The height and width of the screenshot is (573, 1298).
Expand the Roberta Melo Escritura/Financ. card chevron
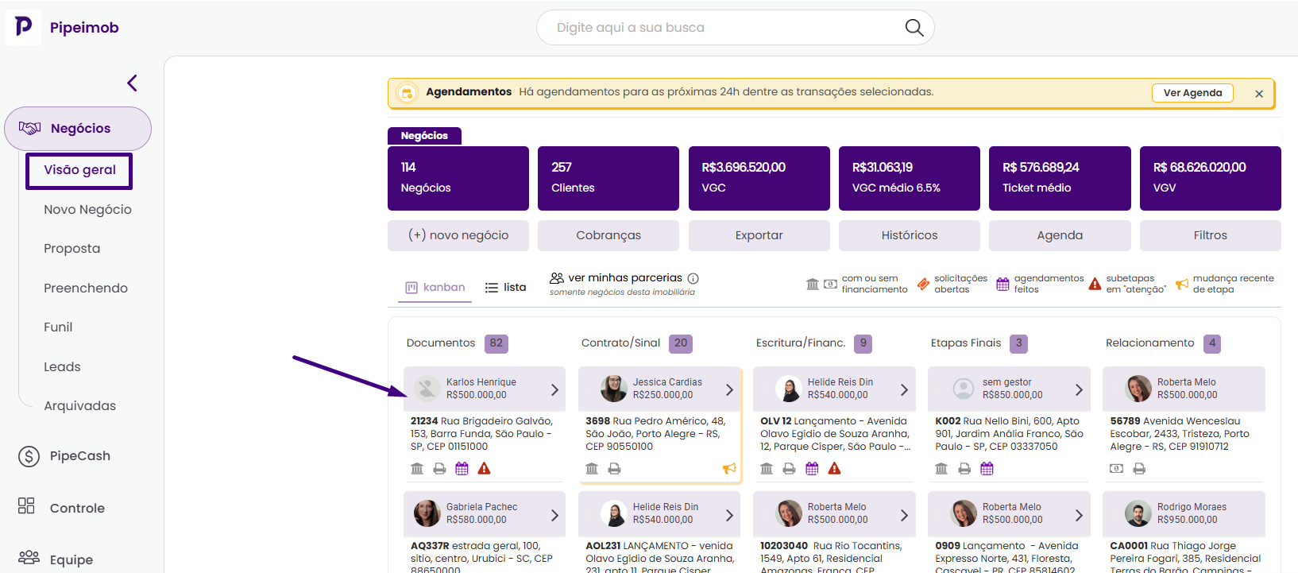click(904, 516)
